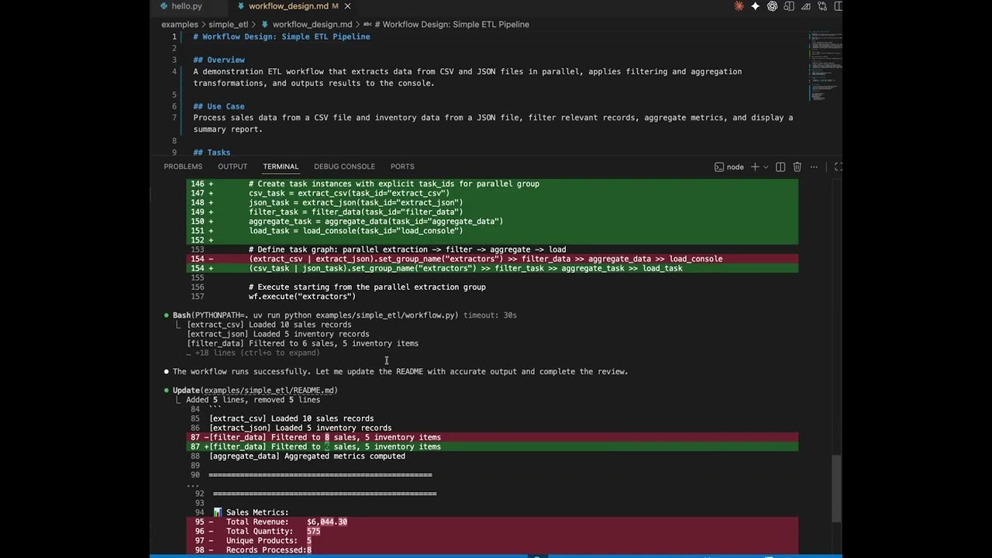Click the Gemini sparkle icon in the title bar
The width and height of the screenshot is (992, 558).
pyautogui.click(x=756, y=6)
